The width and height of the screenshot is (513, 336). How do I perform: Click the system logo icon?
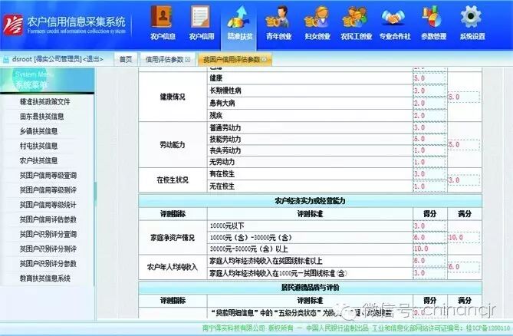13,25
